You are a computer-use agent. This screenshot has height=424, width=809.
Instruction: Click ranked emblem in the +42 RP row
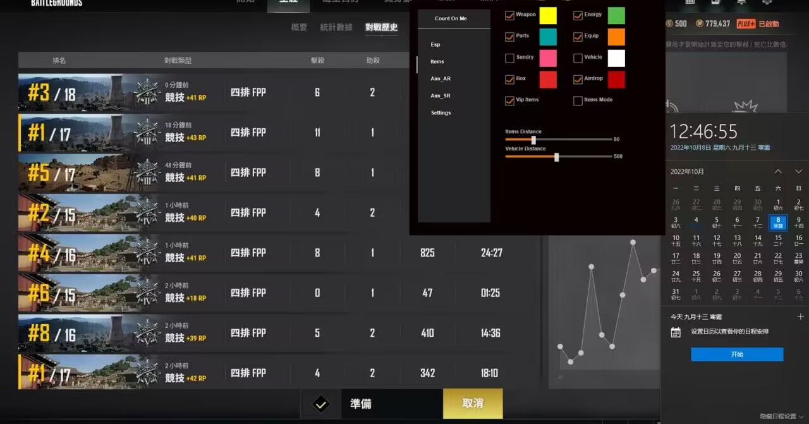(147, 373)
